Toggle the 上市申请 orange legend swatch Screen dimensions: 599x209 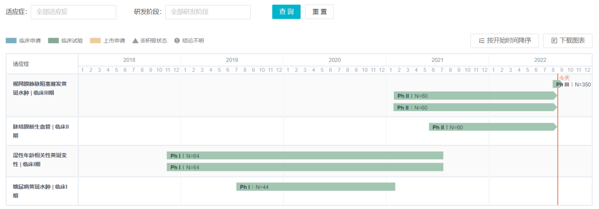tap(95, 41)
